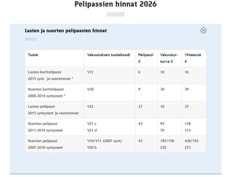230x177 pixels.
Task: Select the 'Nuorten korttelipassi' product cell
Action: click(47, 89)
